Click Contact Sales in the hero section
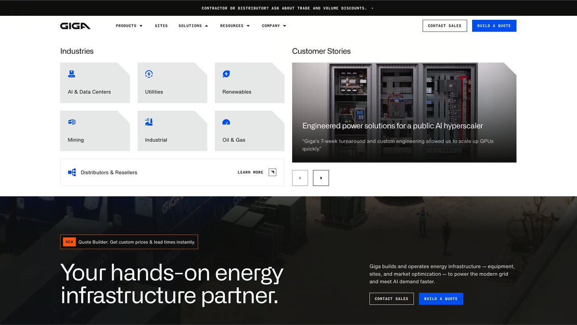Viewport: 577px width, 325px height. click(391, 299)
